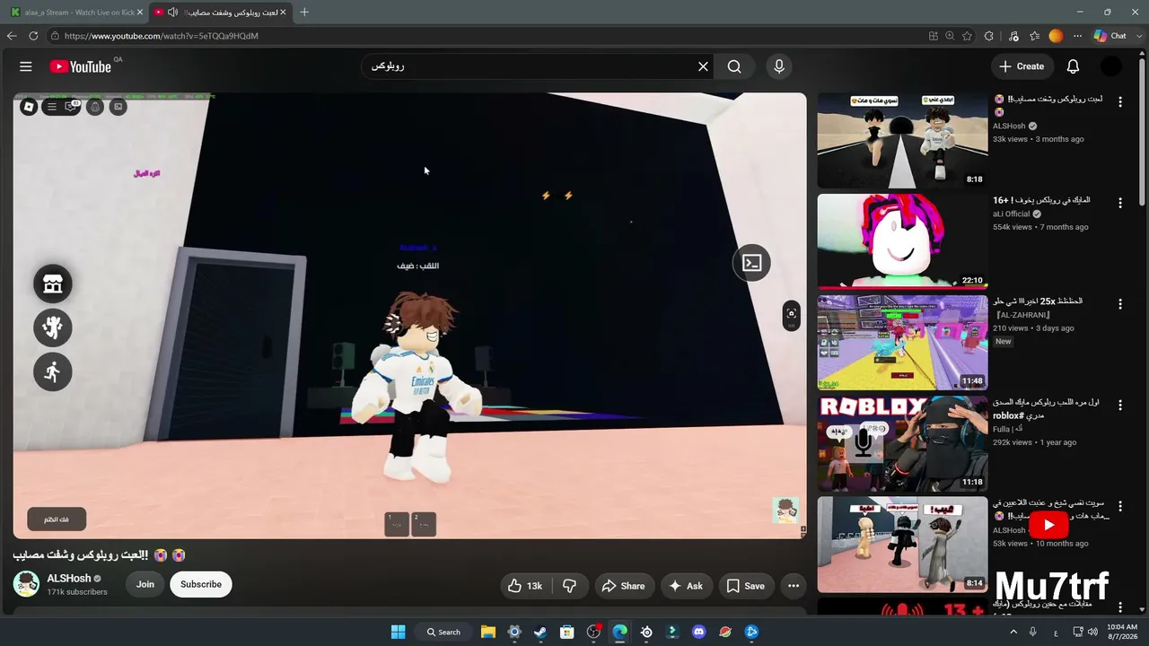Open options for the 53k views video
Viewport: 1149px width, 646px height.
pos(1119,506)
